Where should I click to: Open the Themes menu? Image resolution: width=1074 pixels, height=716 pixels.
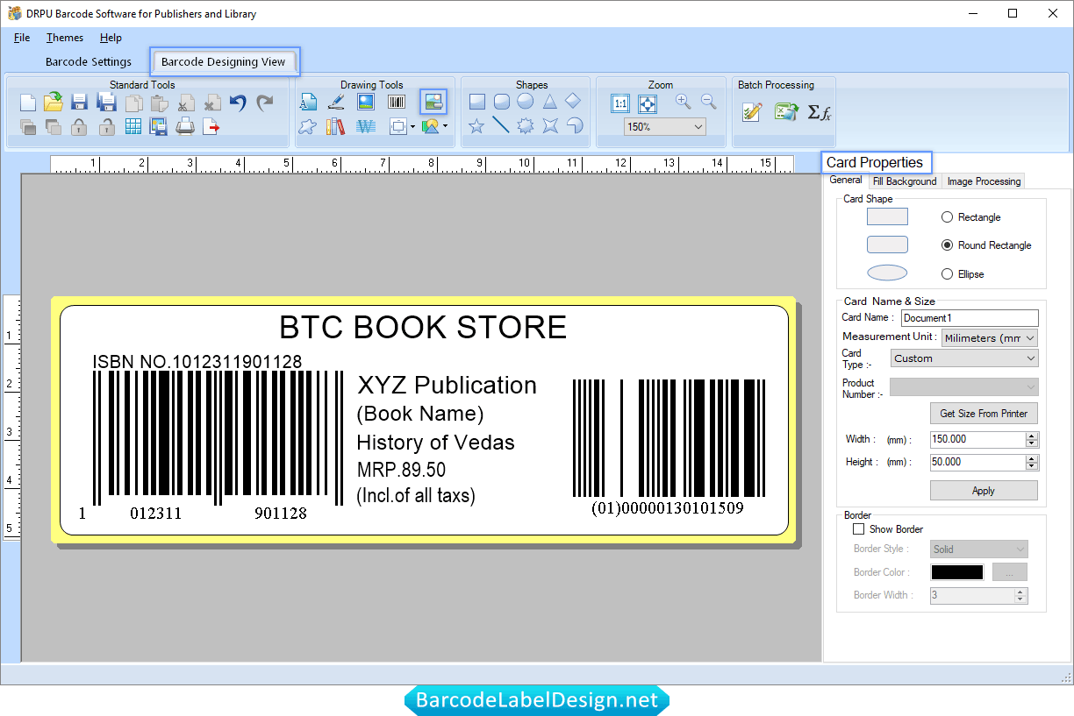point(65,38)
